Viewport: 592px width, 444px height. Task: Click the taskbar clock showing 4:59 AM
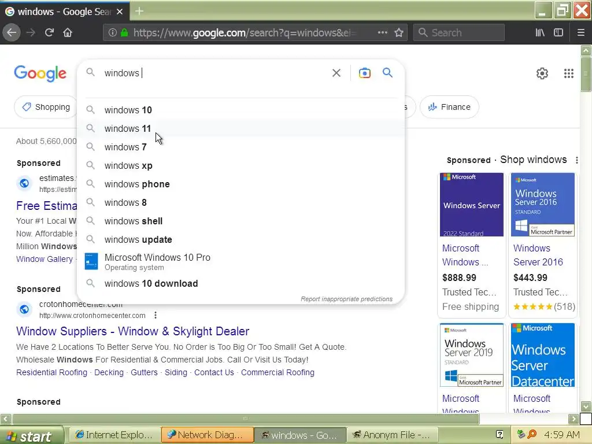(x=562, y=435)
